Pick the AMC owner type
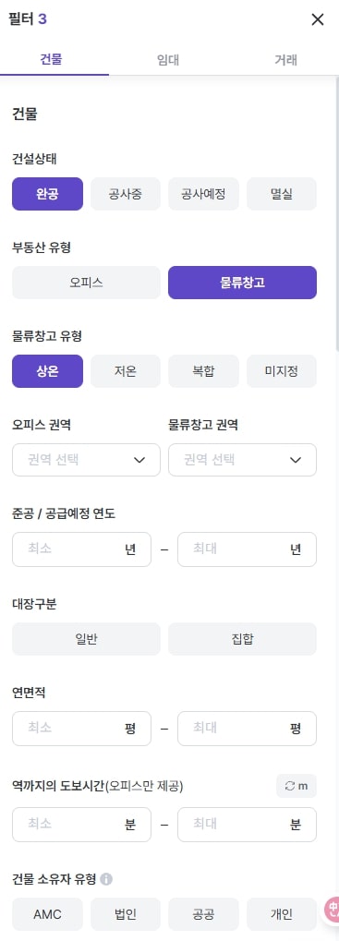 point(47,914)
